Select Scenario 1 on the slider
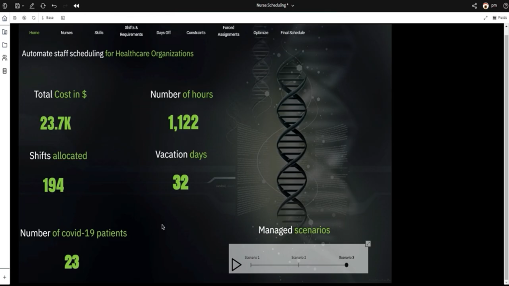This screenshot has width=509, height=286. coord(251,265)
